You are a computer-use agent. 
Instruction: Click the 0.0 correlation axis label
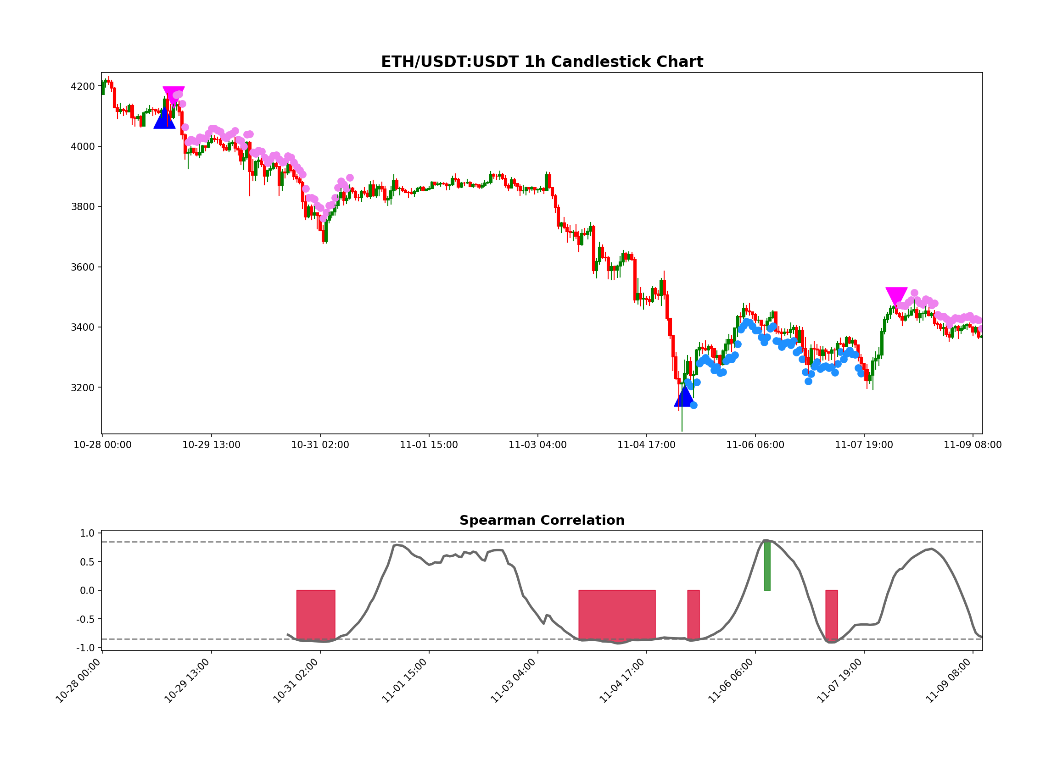click(x=87, y=590)
